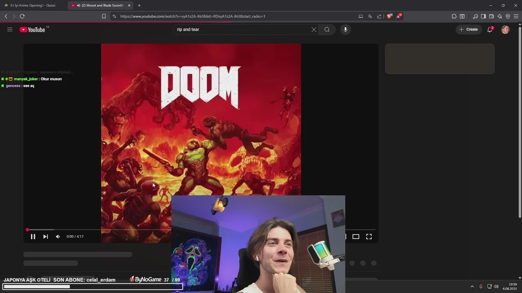The image size is (522, 293).
Task: Open network settings from the tray
Action: 489,286
